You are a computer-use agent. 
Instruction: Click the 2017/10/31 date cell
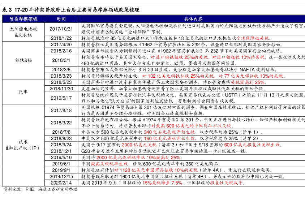tap(61, 29)
